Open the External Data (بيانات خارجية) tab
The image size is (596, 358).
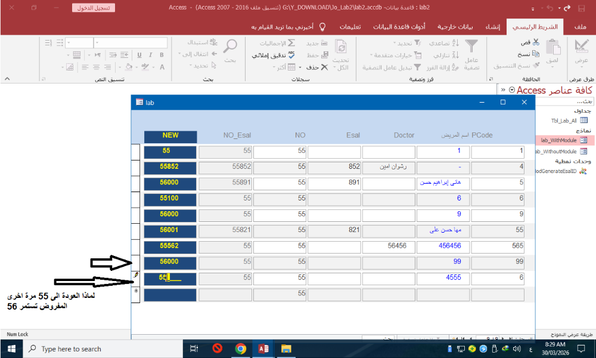(x=455, y=27)
